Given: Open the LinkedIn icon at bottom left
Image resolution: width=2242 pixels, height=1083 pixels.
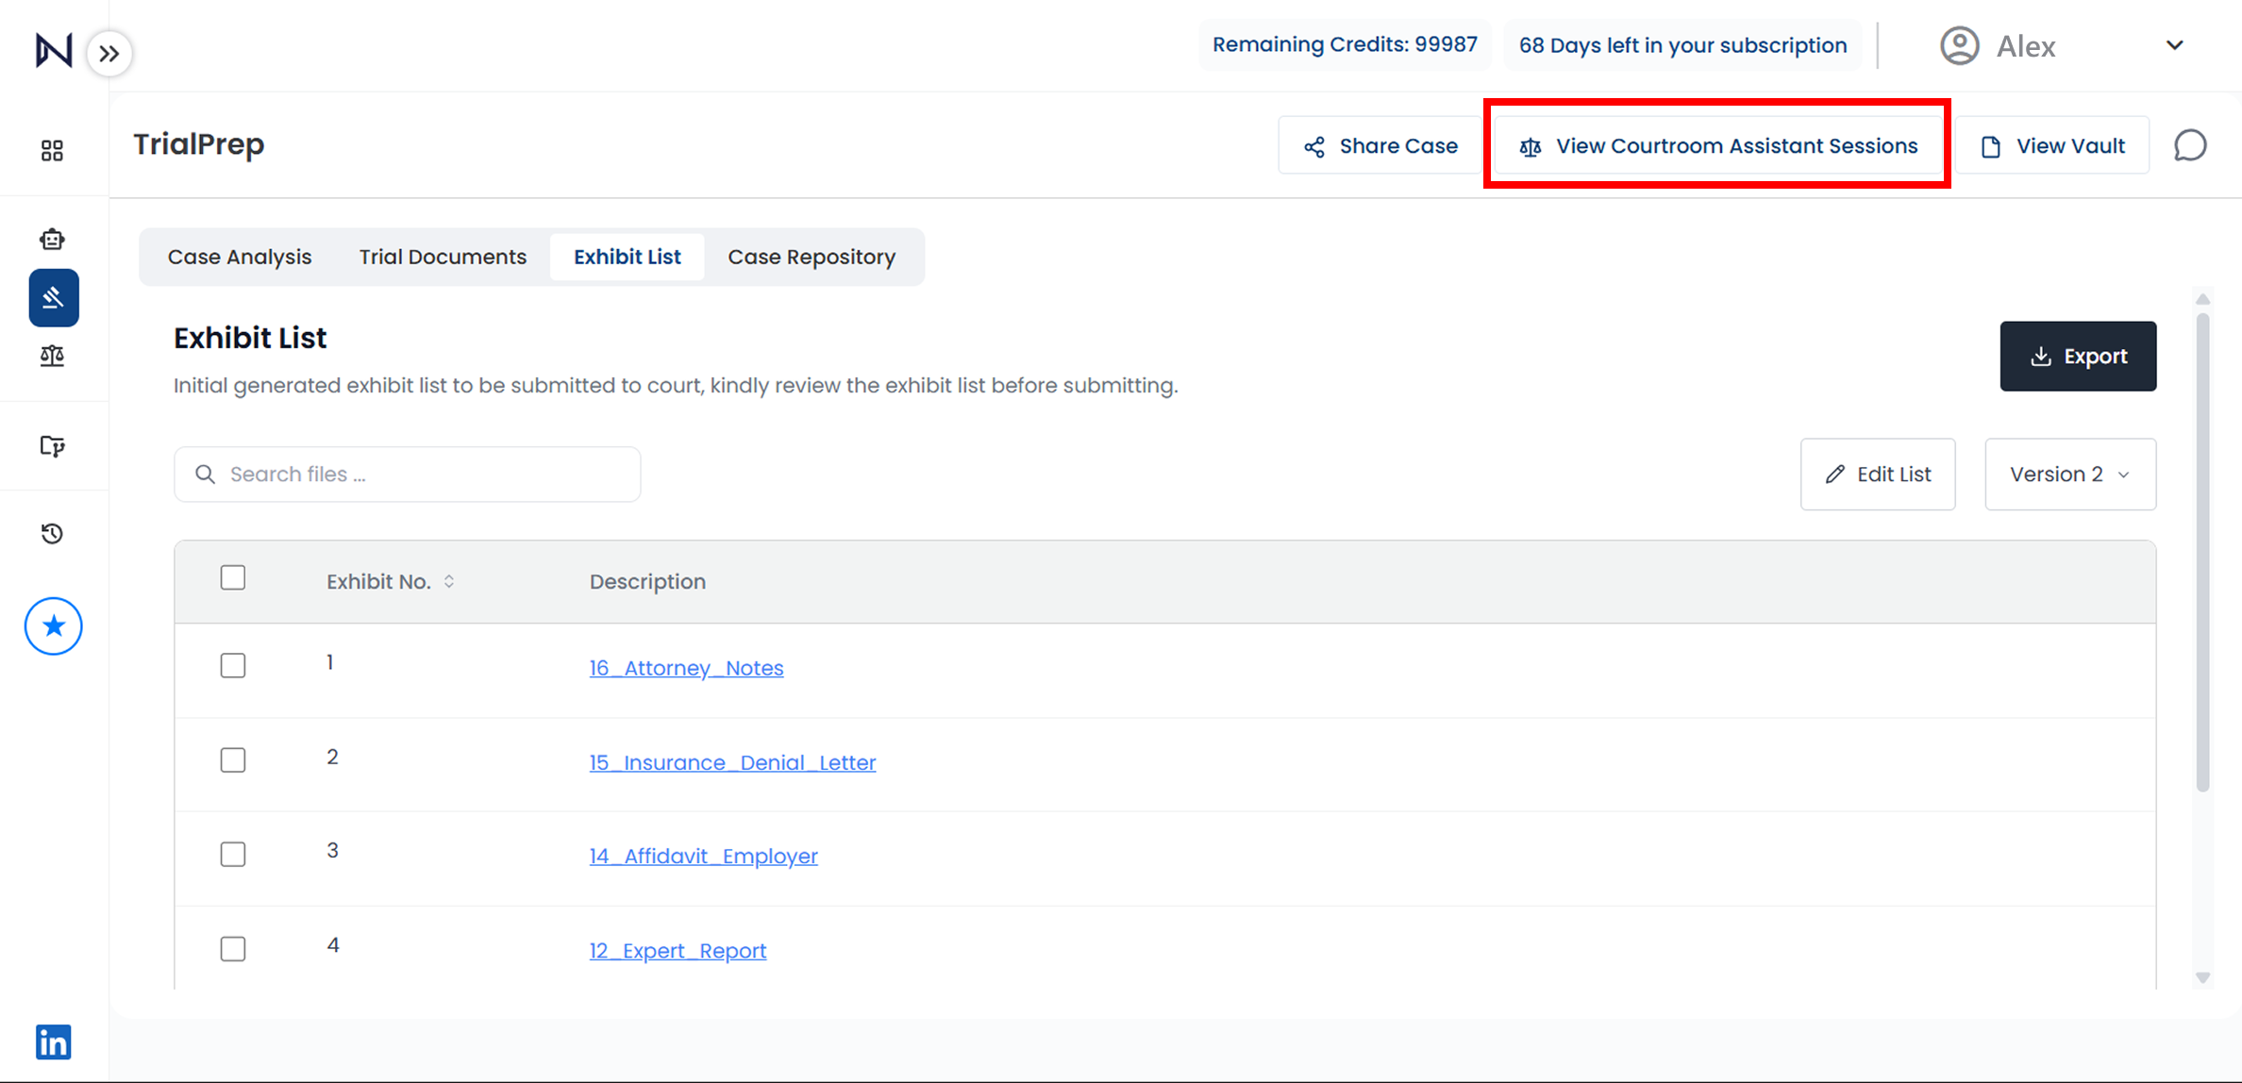Looking at the screenshot, I should pyautogui.click(x=53, y=1041).
